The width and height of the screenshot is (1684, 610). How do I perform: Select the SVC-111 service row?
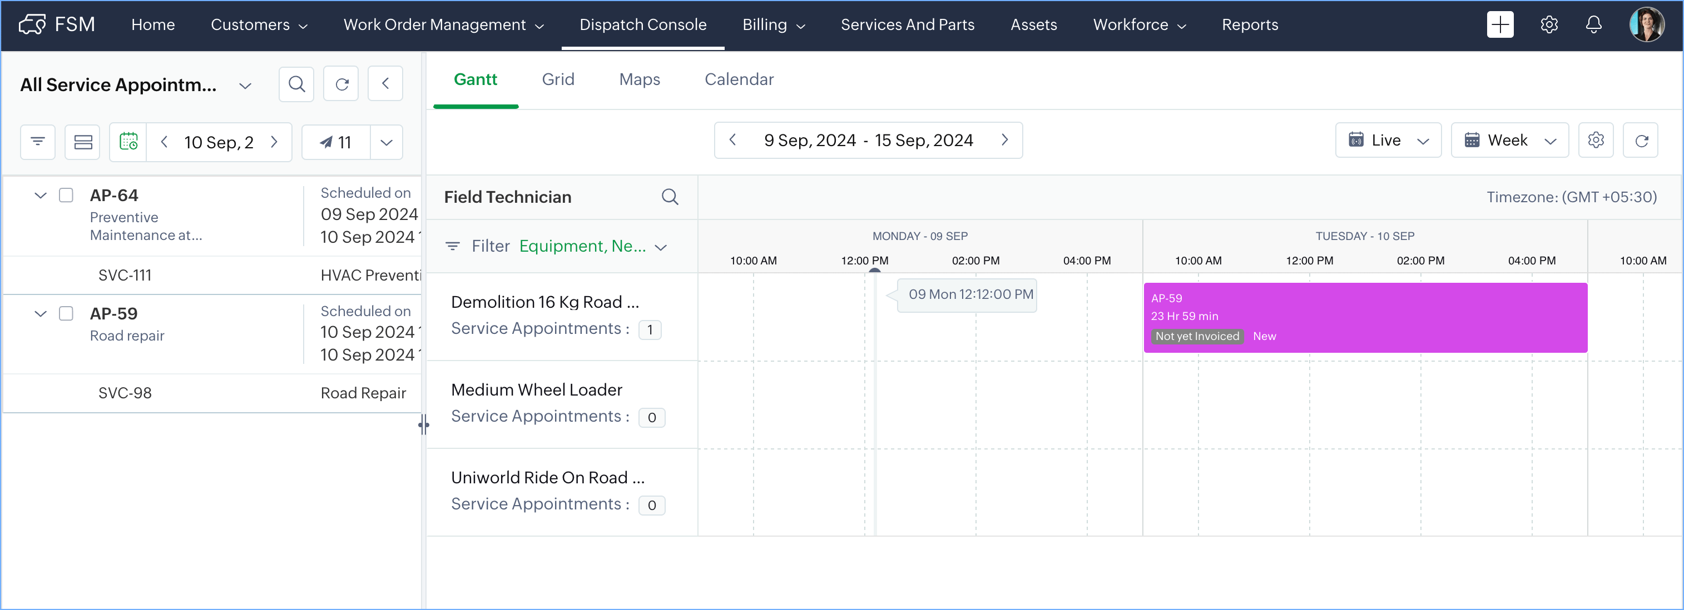coord(212,276)
